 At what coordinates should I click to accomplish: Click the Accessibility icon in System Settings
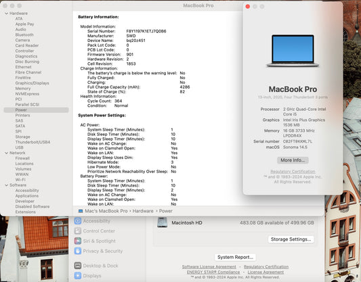point(78,221)
